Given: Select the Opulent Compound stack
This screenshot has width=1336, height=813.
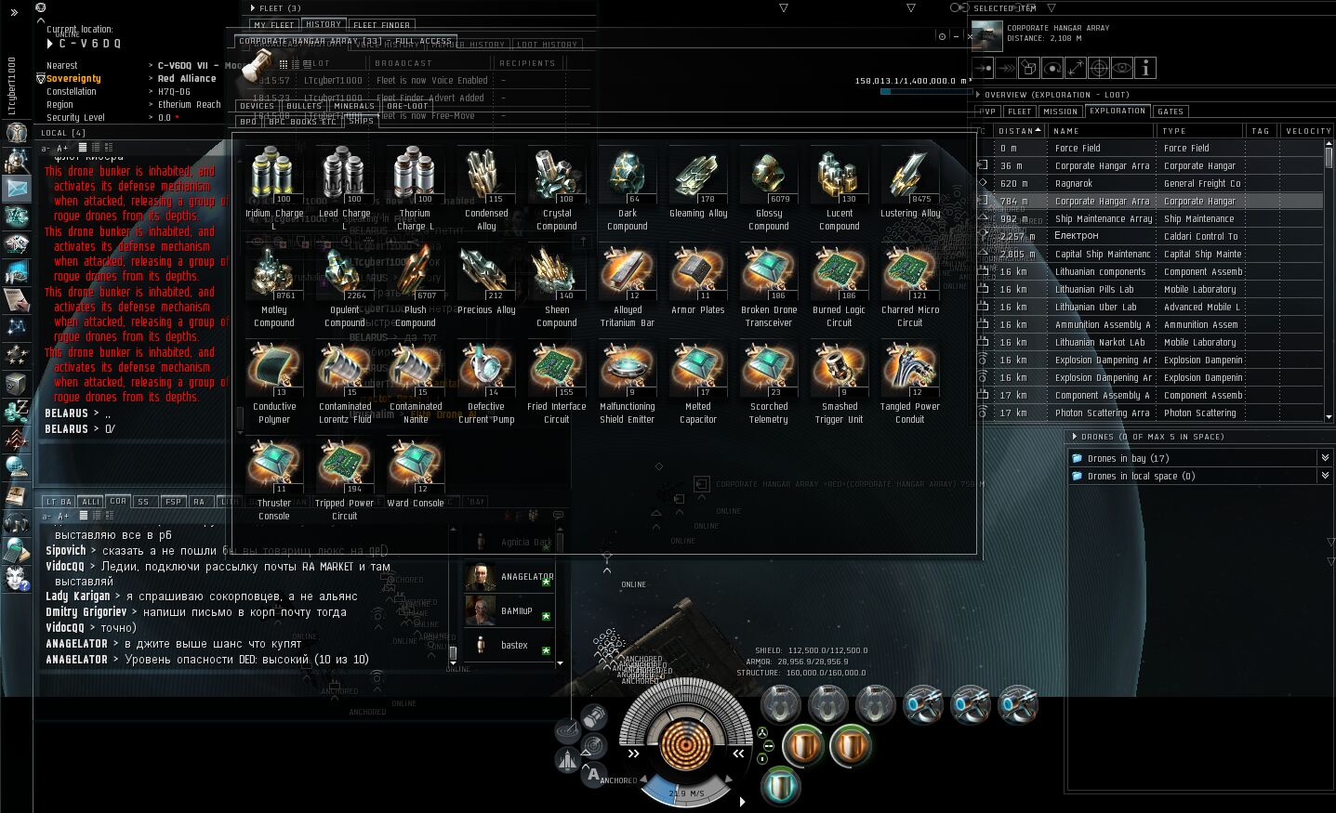Looking at the screenshot, I should (344, 285).
